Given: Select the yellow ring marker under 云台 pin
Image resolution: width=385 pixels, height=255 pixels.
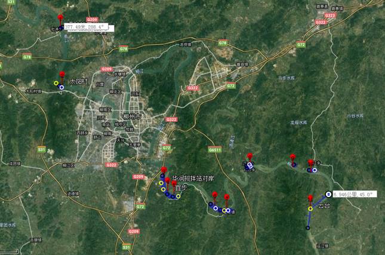Looking at the screenshot, I should tap(310, 209).
